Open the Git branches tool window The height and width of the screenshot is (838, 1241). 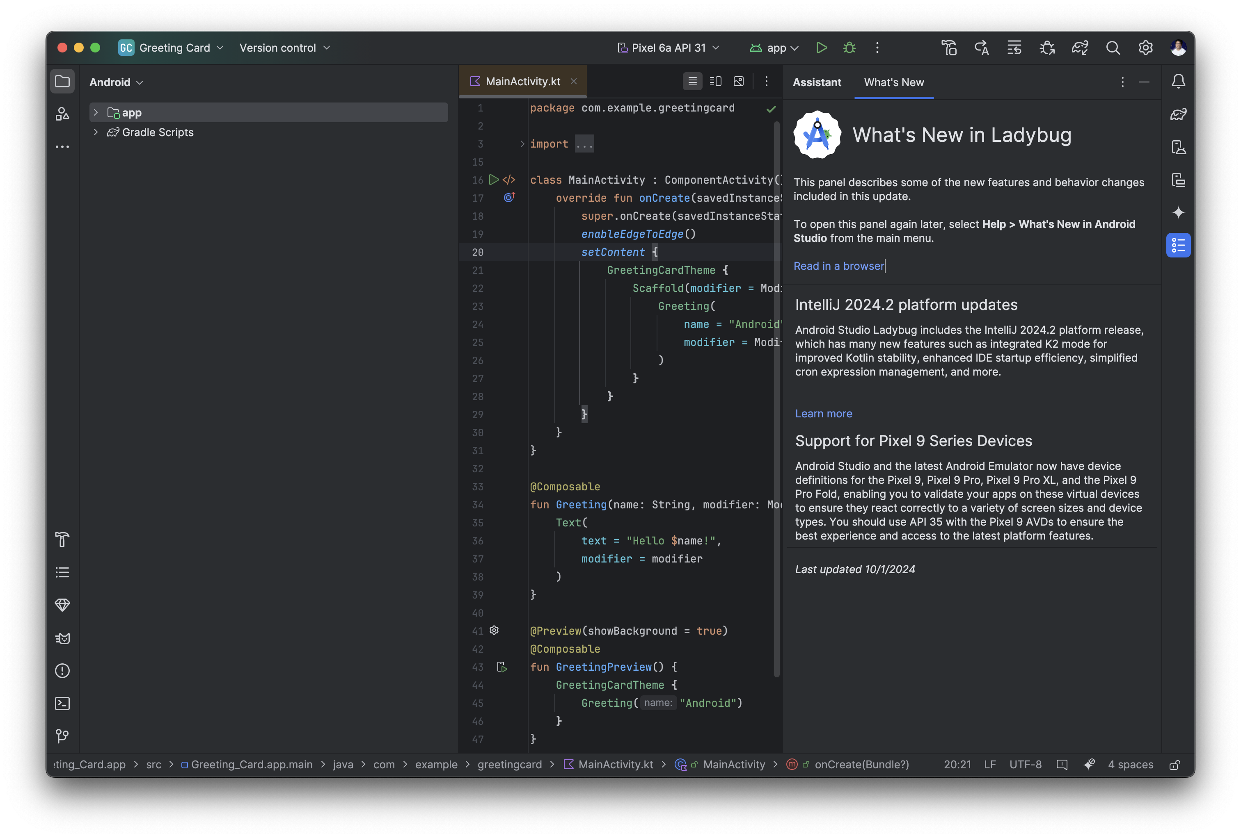point(62,736)
